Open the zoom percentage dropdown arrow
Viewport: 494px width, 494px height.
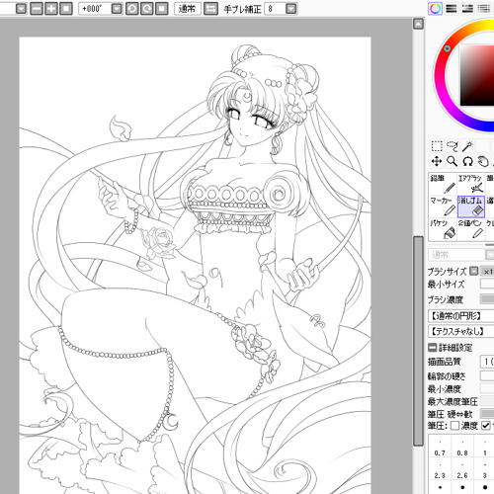[x=21, y=9]
